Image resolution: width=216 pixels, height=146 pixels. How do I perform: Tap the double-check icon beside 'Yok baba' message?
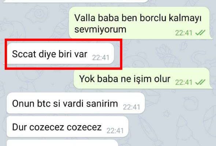point(200,82)
